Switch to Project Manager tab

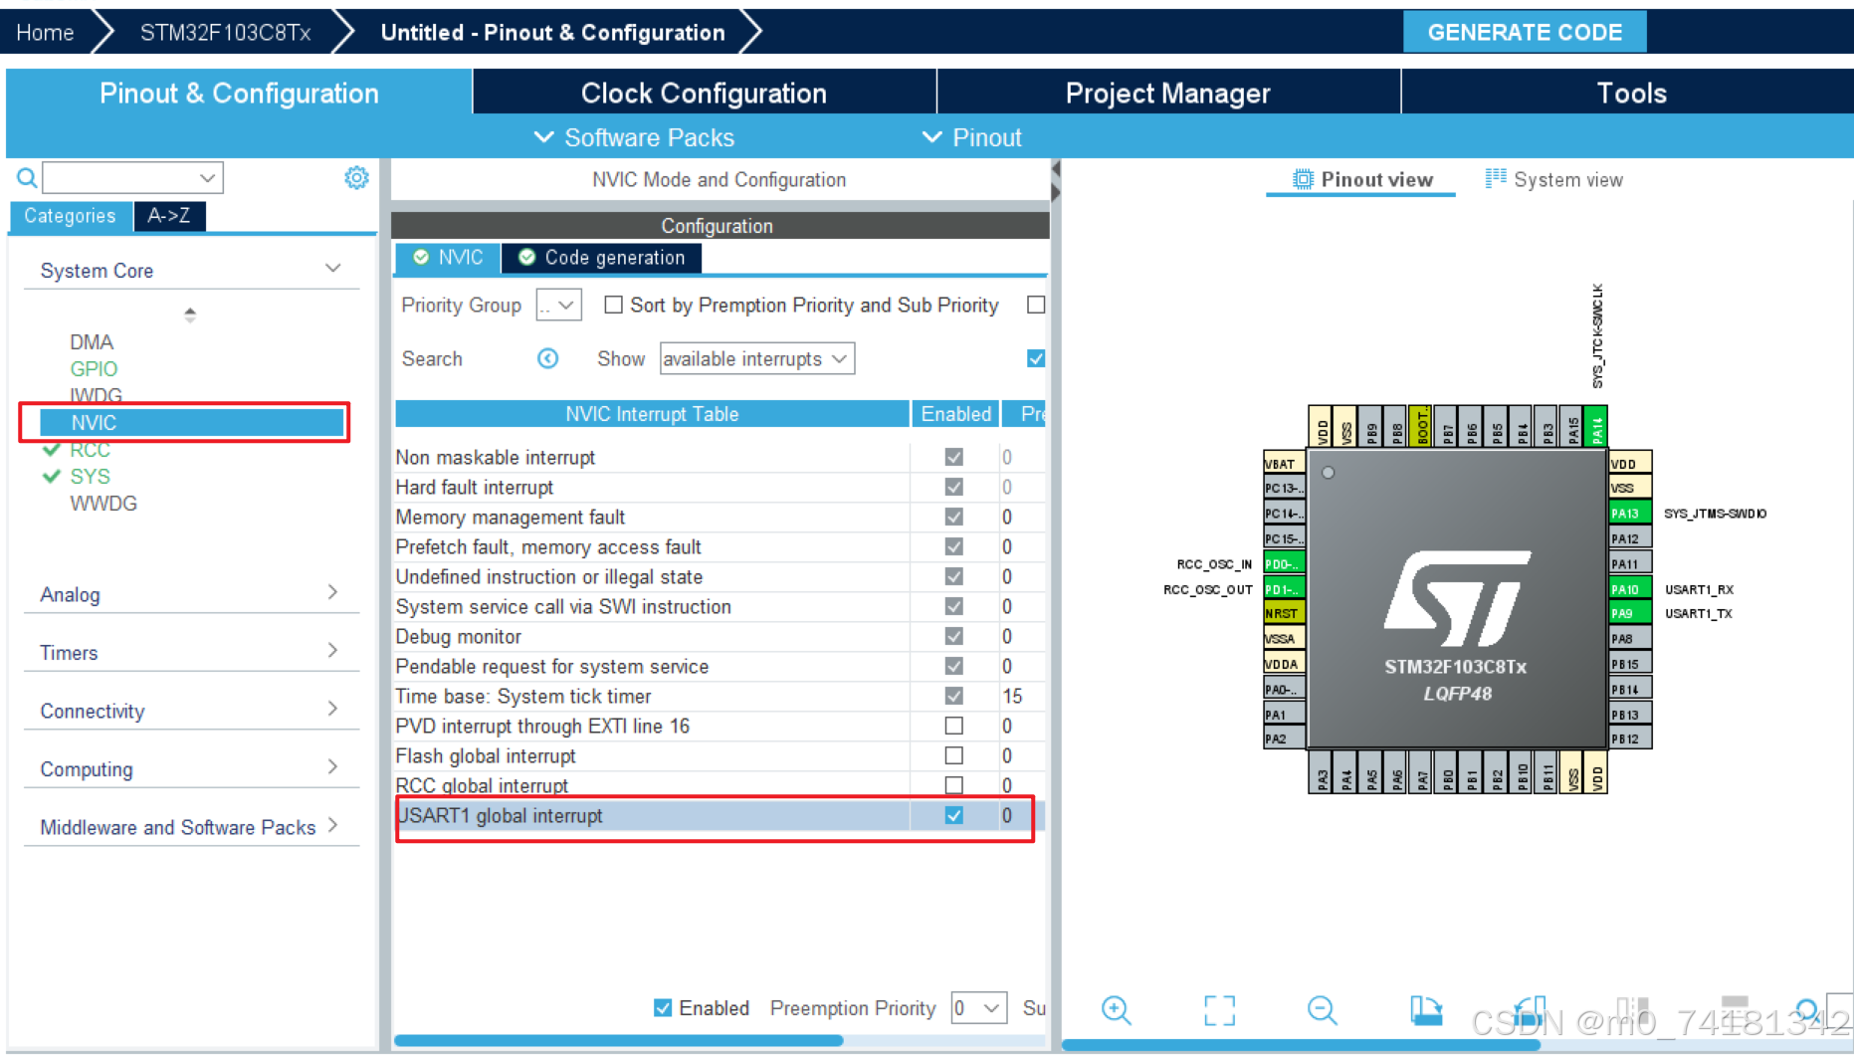pyautogui.click(x=1168, y=93)
